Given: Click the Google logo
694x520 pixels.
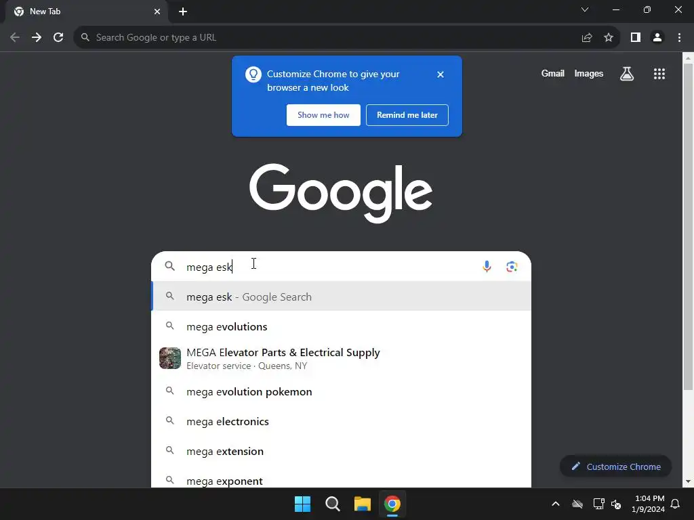Looking at the screenshot, I should (341, 193).
